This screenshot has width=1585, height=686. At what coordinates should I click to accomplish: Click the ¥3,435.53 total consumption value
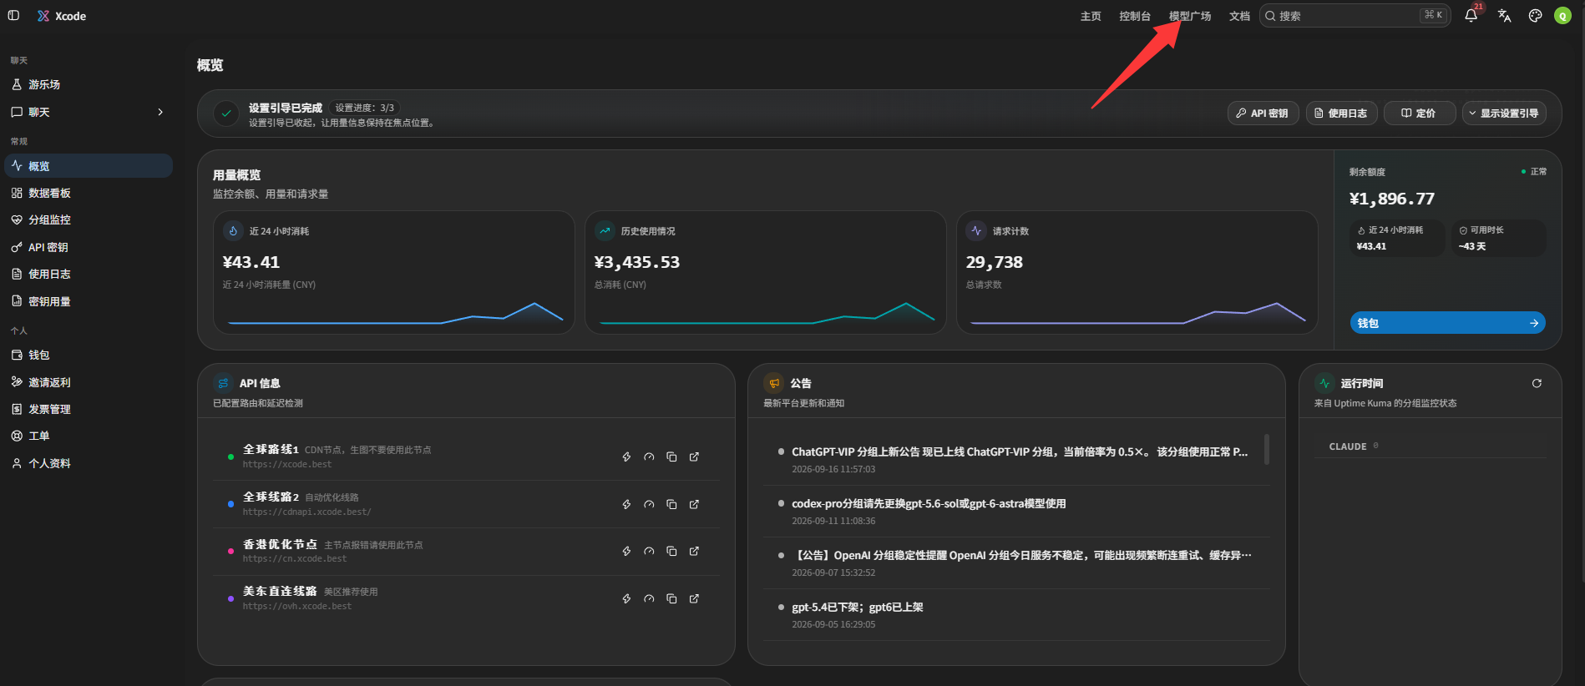pos(637,262)
